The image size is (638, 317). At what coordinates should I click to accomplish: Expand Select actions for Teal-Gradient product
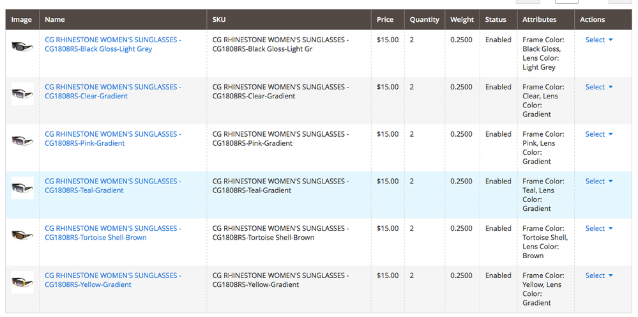click(598, 182)
